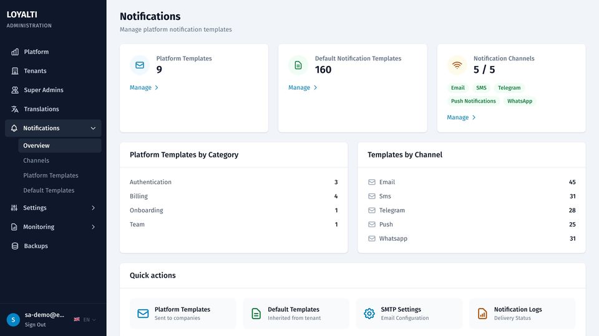Click the Tenants building icon

coord(15,71)
